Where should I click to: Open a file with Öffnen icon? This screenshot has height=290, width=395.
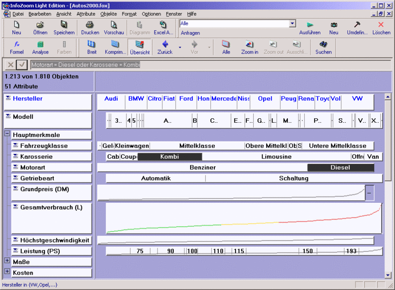(40, 28)
